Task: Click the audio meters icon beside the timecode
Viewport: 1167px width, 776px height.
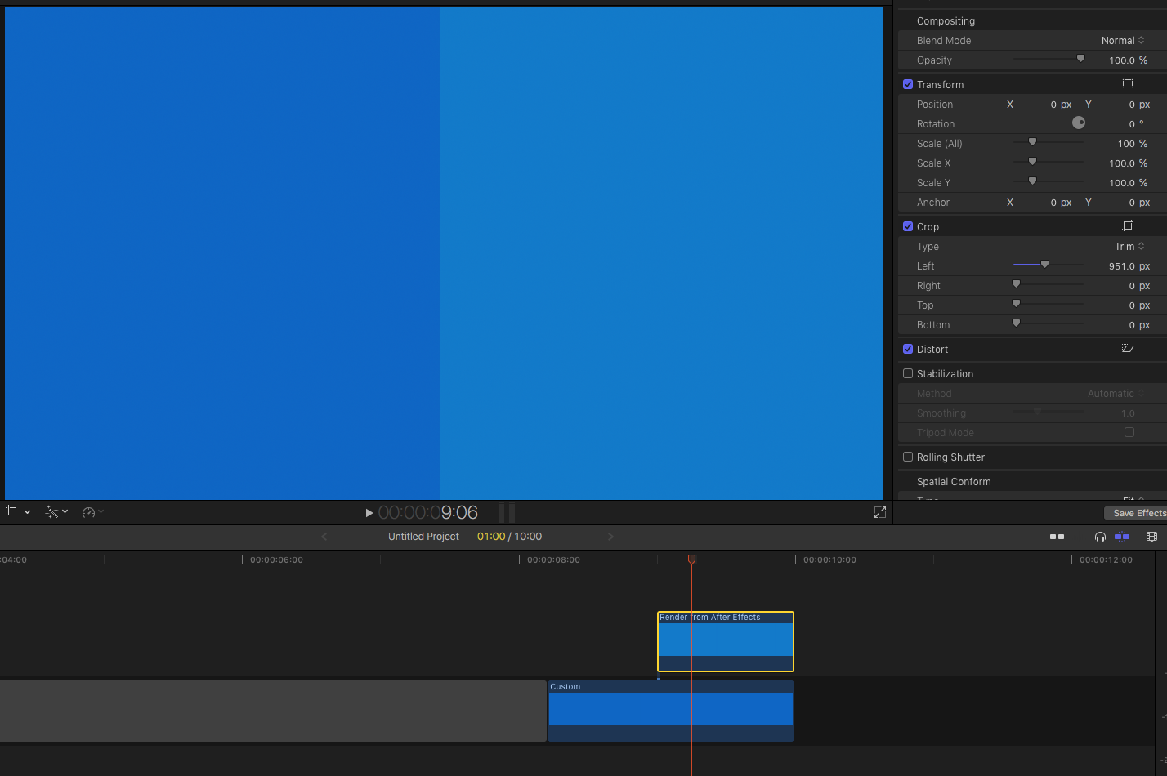Action: (507, 512)
